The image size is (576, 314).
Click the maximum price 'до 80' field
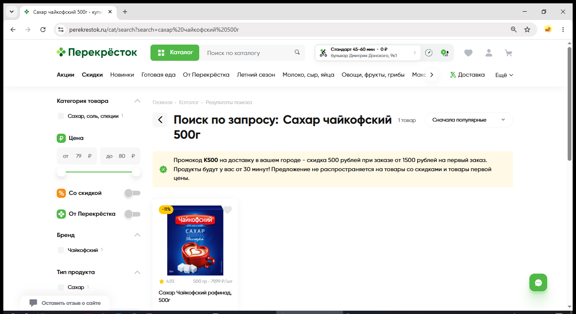[120, 156]
